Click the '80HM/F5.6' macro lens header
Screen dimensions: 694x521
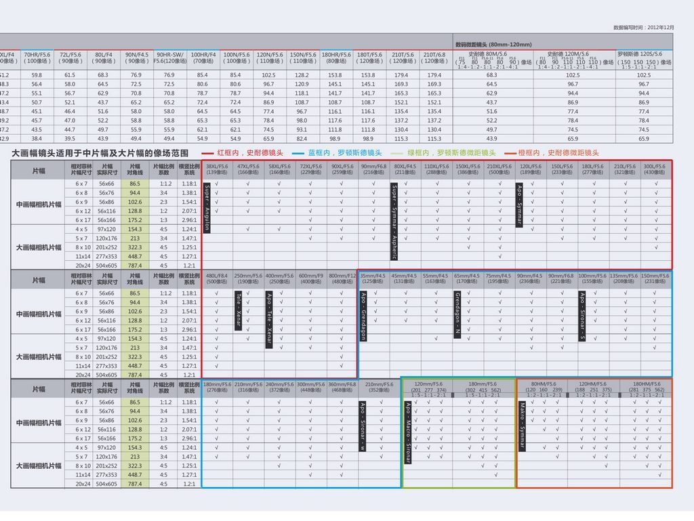coord(544,389)
